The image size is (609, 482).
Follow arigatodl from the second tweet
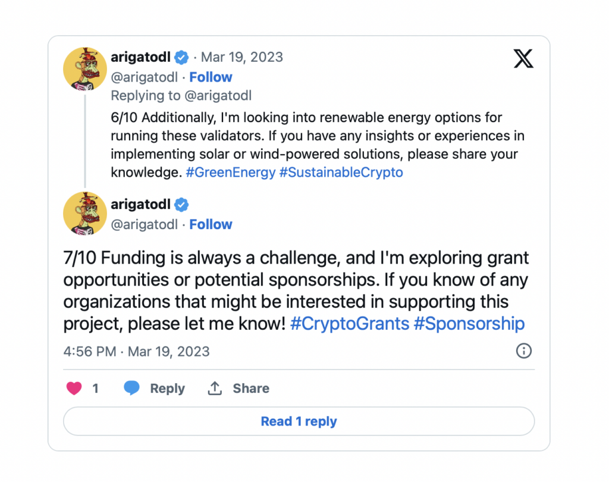coord(211,224)
